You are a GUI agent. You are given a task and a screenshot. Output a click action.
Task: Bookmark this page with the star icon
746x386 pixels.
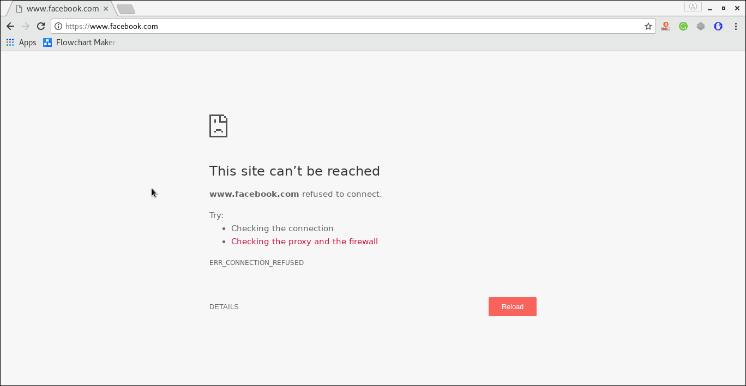coord(647,26)
